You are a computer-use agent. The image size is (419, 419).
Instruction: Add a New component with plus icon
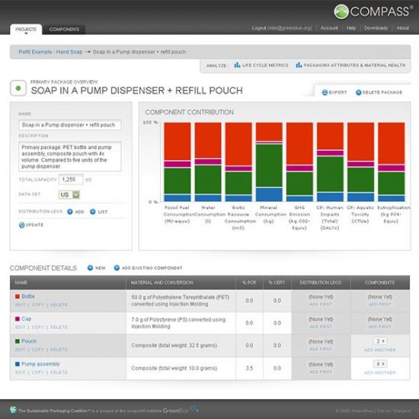pyautogui.click(x=91, y=267)
